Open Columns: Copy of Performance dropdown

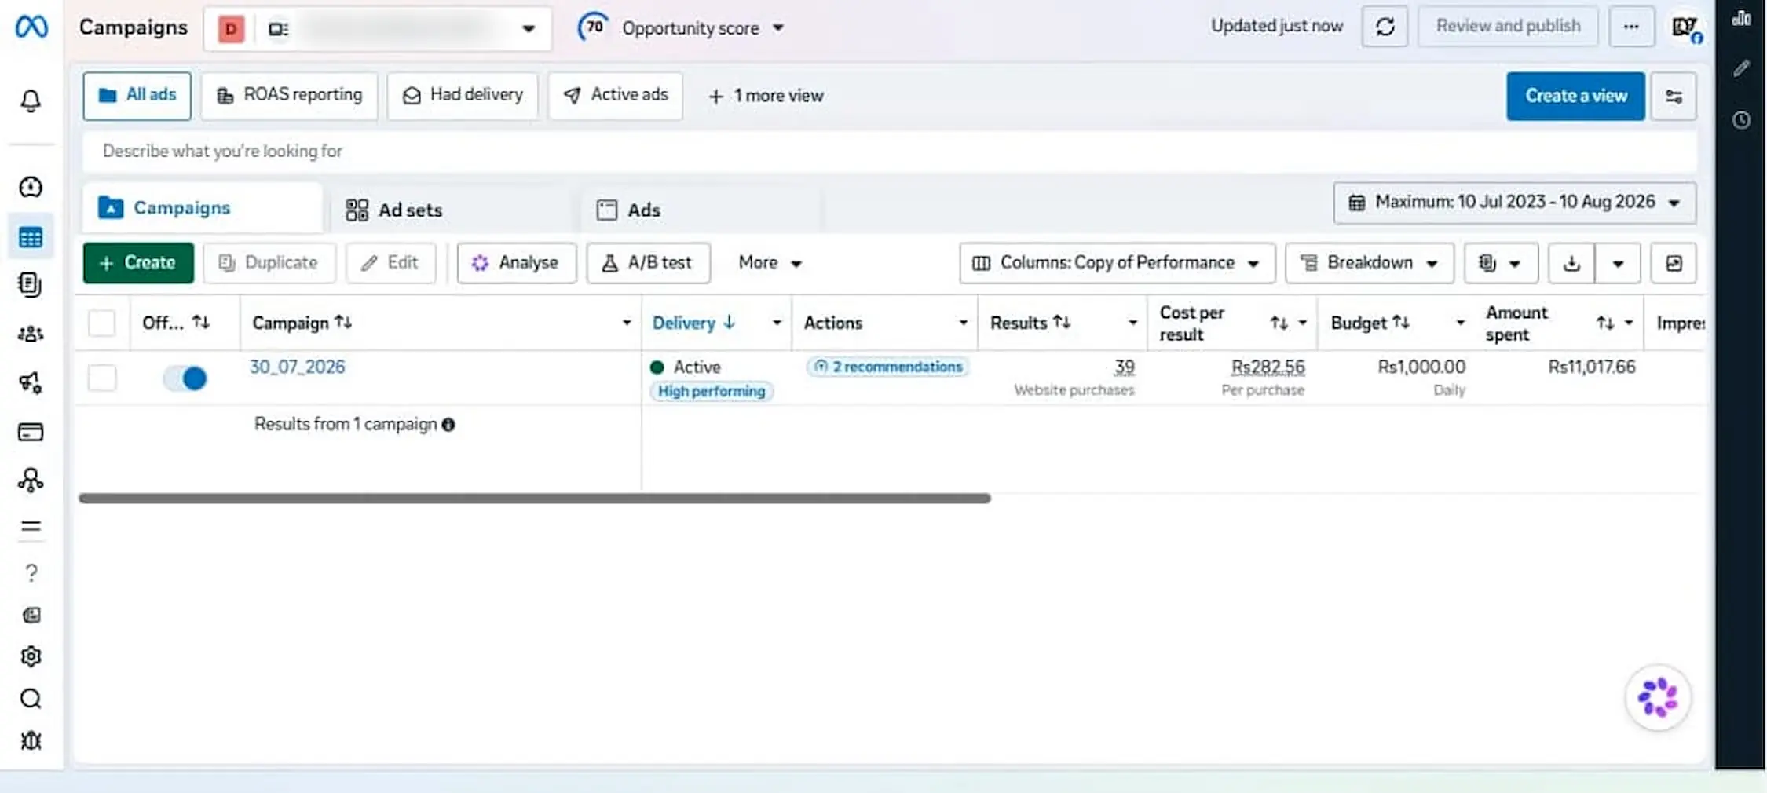(x=1117, y=263)
